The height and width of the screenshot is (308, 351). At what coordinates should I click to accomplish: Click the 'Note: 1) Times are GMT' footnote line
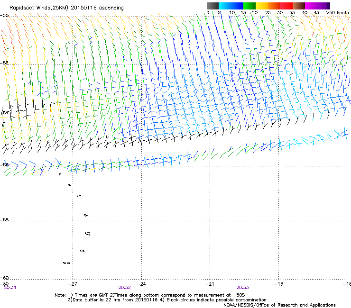coord(150,295)
